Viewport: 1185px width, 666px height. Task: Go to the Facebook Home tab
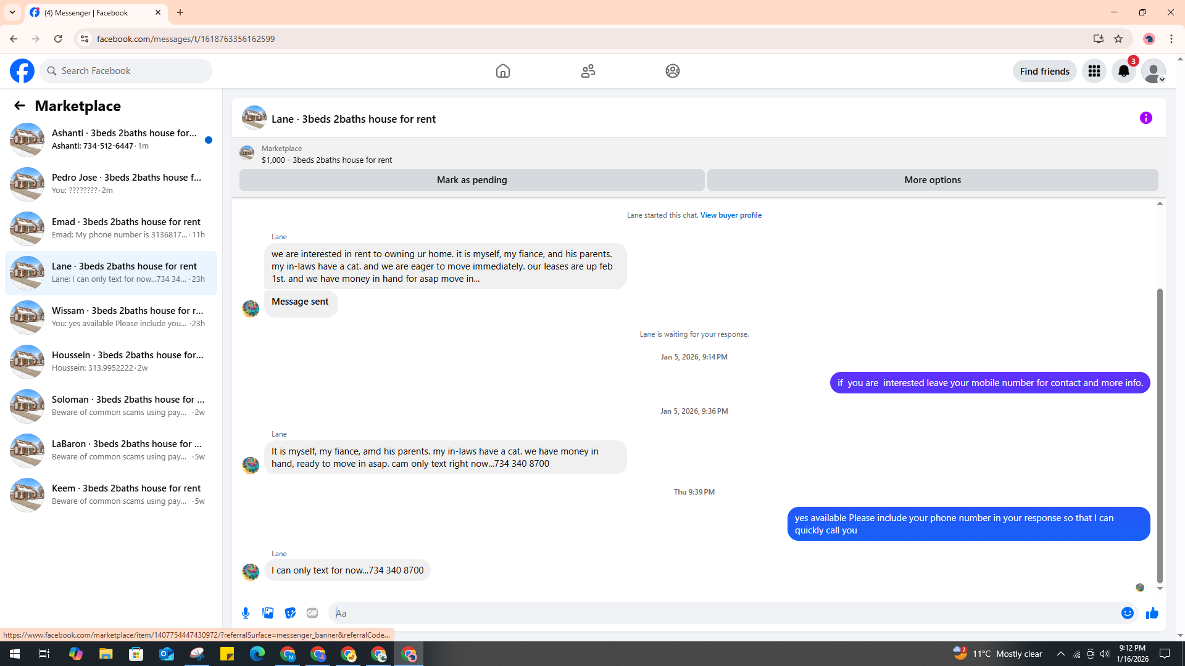point(502,71)
